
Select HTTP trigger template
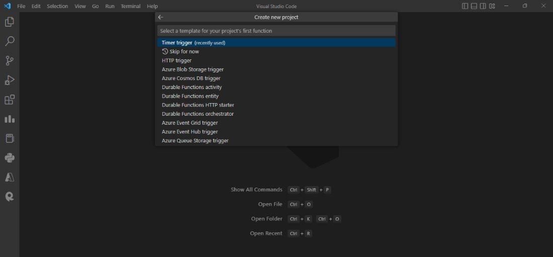[276, 60]
